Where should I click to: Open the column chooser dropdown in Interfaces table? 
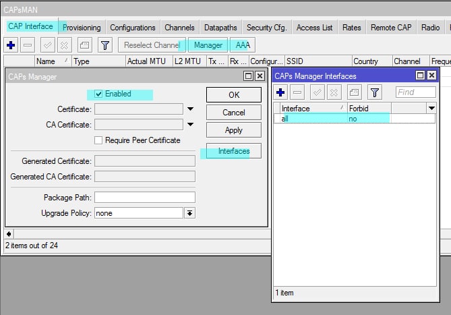[x=431, y=109]
